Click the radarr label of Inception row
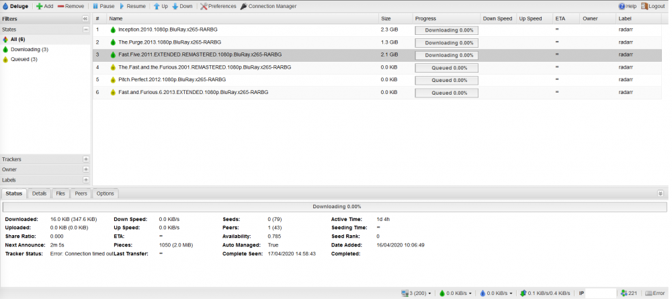Viewport: 672px width, 299px height. [626, 30]
